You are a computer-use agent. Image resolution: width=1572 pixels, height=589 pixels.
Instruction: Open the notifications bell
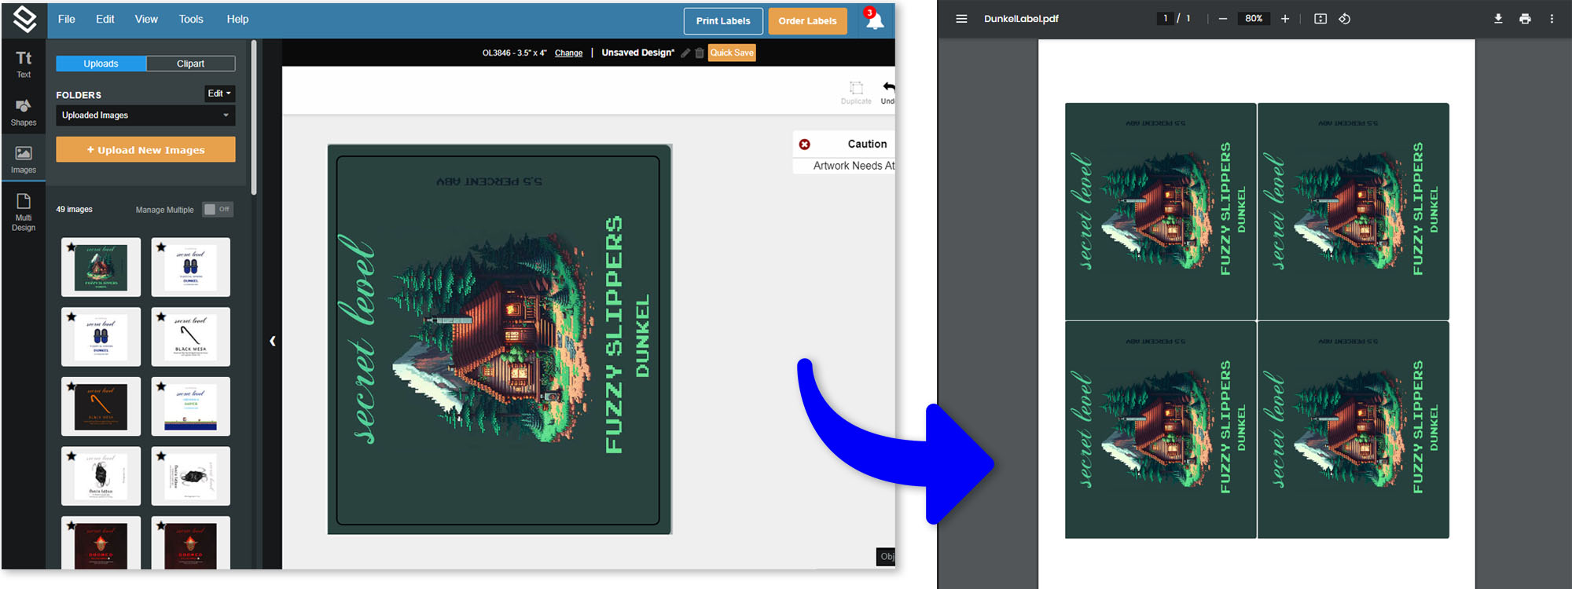point(874,20)
